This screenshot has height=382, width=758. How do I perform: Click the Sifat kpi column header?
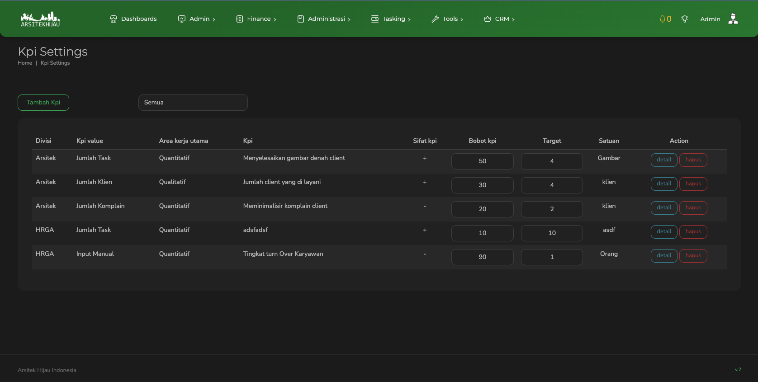point(425,141)
